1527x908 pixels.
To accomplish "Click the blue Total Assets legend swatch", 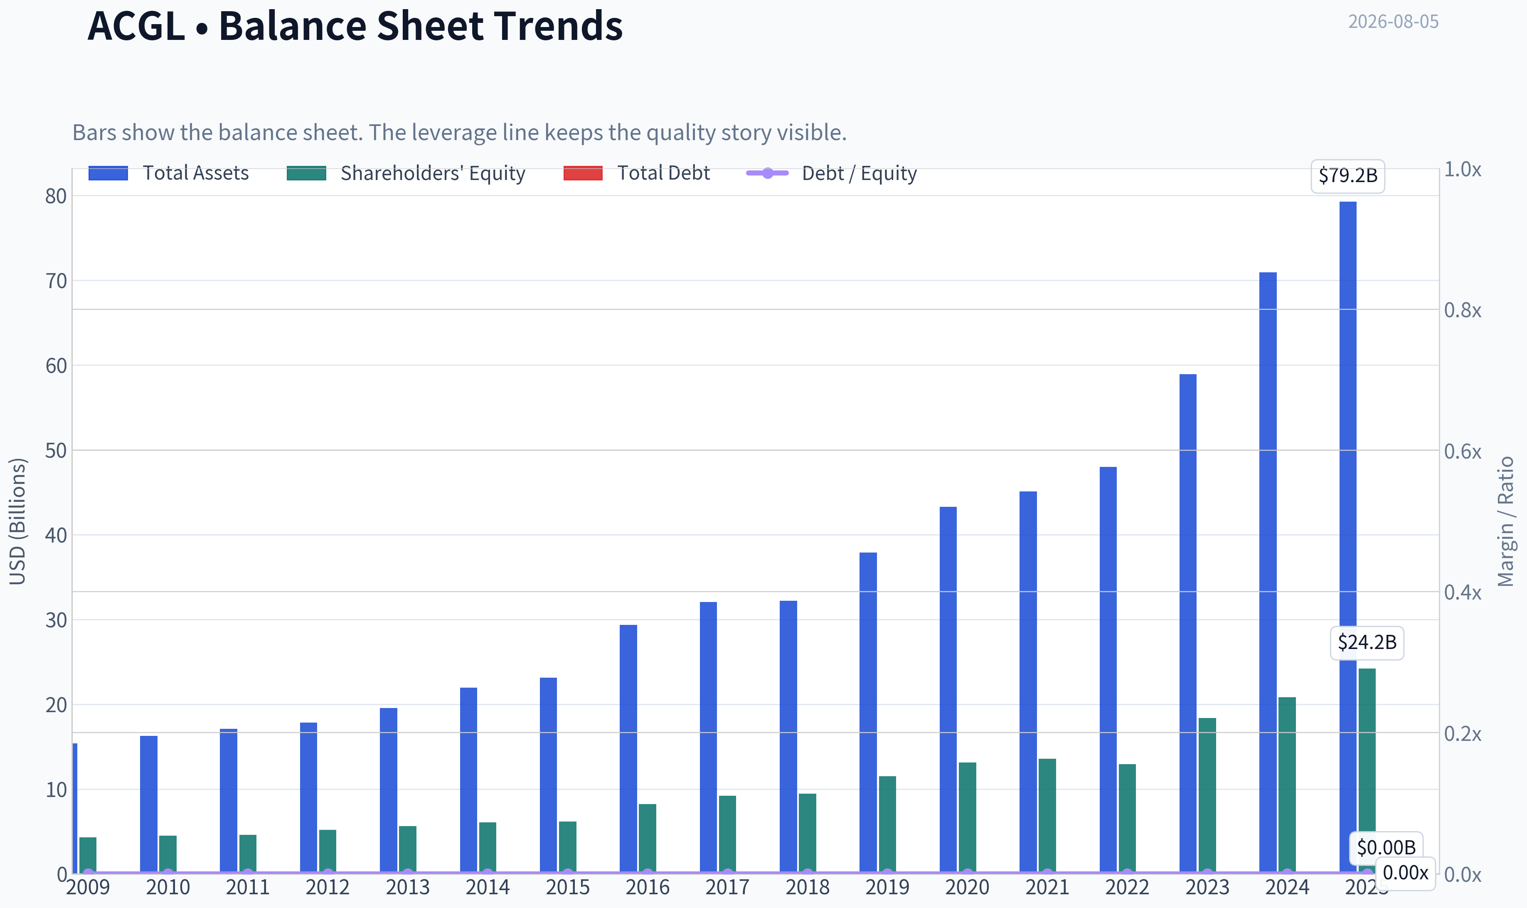I will [x=108, y=173].
